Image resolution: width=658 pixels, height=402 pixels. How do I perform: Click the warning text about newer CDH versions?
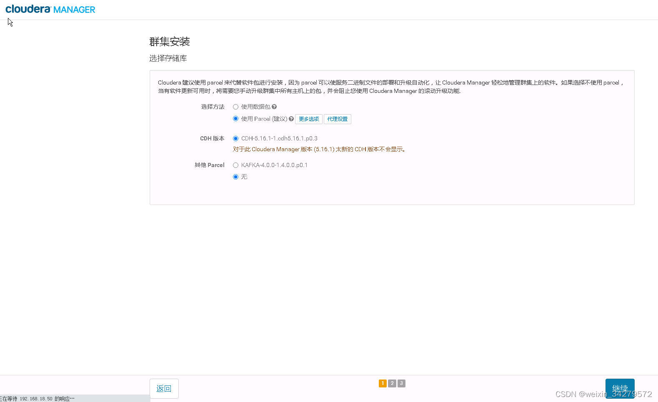(x=319, y=149)
